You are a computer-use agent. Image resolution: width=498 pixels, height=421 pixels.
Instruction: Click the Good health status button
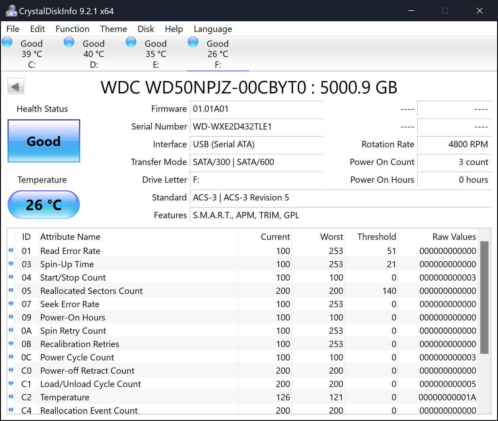[x=44, y=141]
